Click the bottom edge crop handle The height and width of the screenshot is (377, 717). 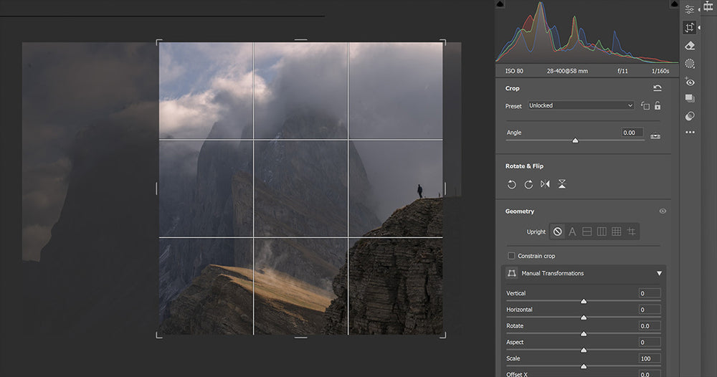[300, 337]
